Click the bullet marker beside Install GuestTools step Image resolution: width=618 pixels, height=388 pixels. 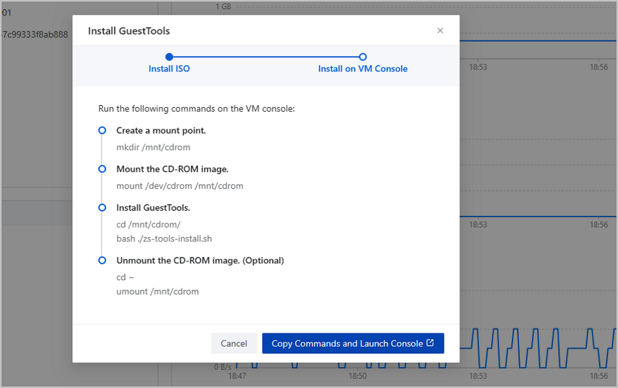pyautogui.click(x=102, y=208)
